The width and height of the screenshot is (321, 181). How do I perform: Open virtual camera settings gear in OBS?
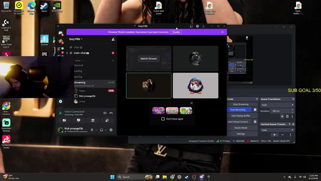pyautogui.click(x=255, y=122)
